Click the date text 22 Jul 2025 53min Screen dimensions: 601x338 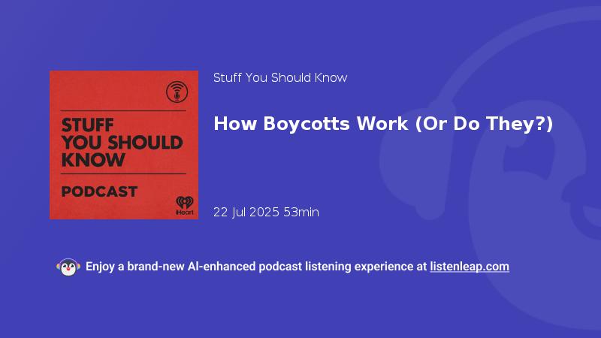[x=266, y=213]
